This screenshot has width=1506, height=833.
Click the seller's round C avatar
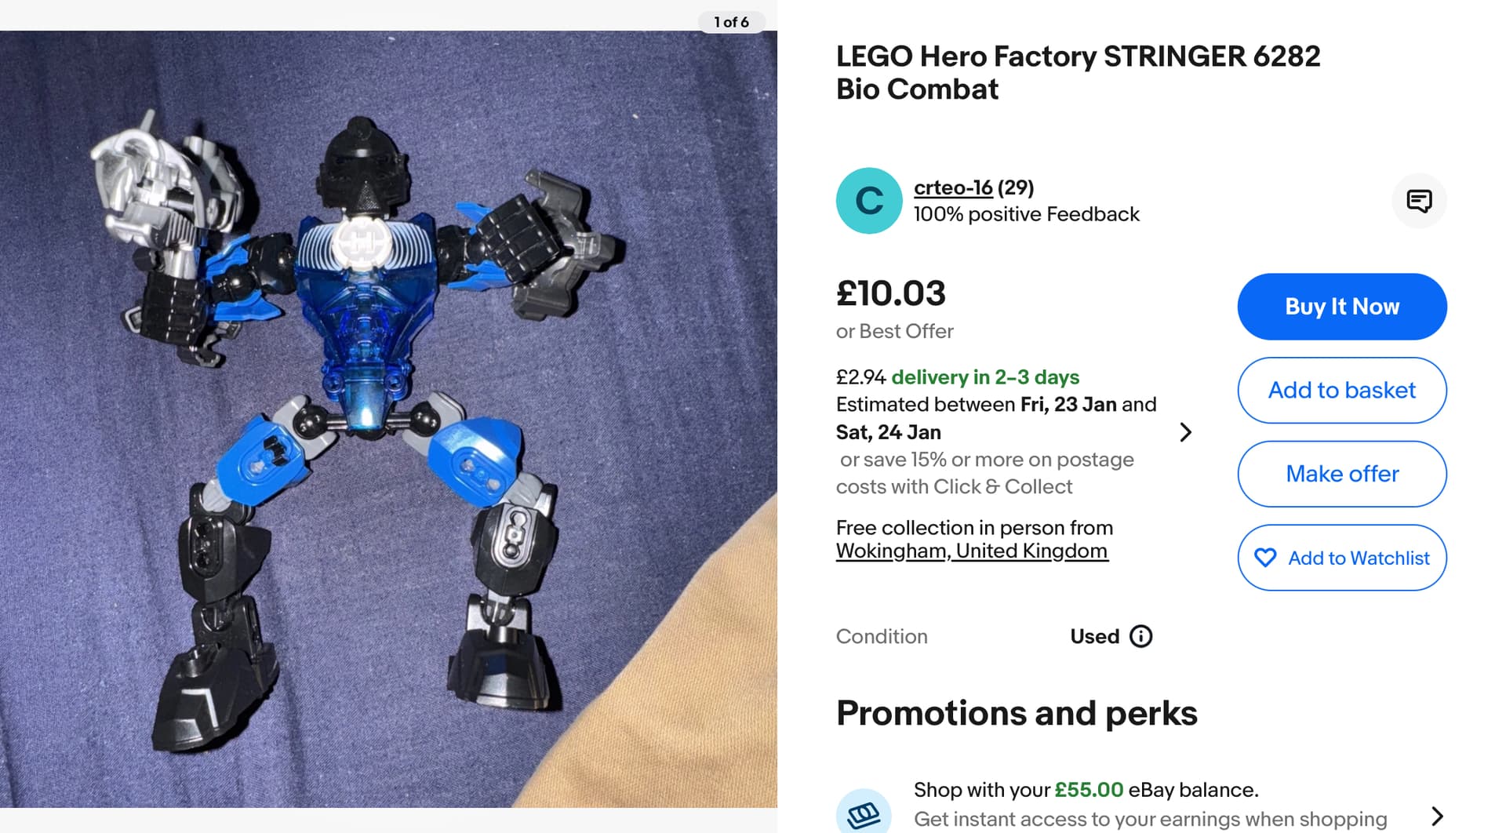(868, 201)
